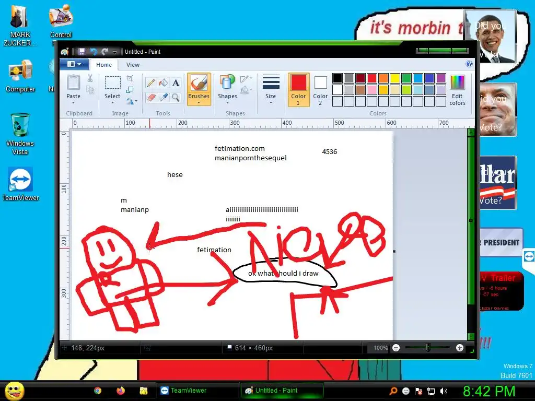Click the vertical scrollbar in Paint
535x401 pixels.
[471, 220]
